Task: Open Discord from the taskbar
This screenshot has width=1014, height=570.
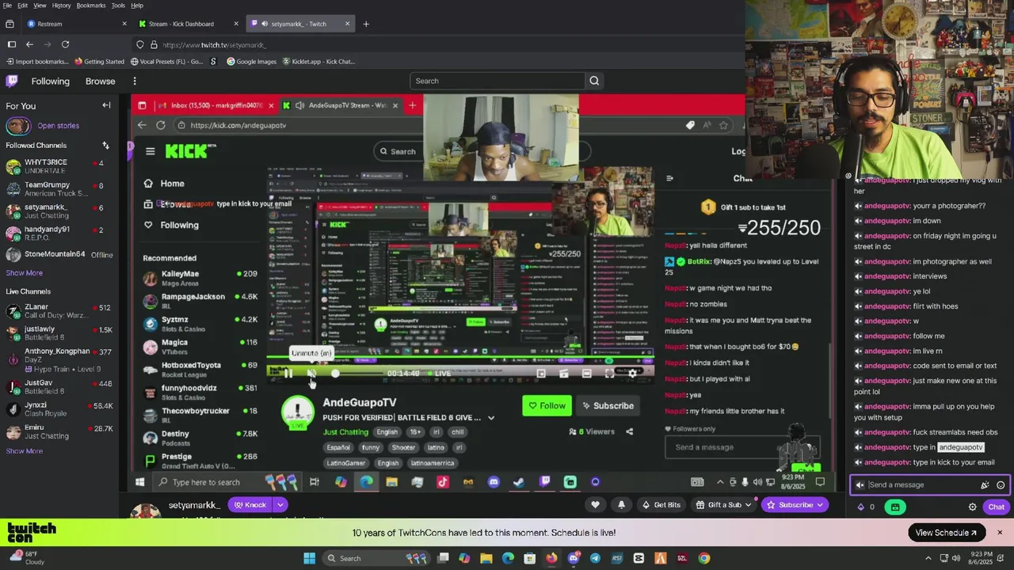Action: (x=574, y=558)
